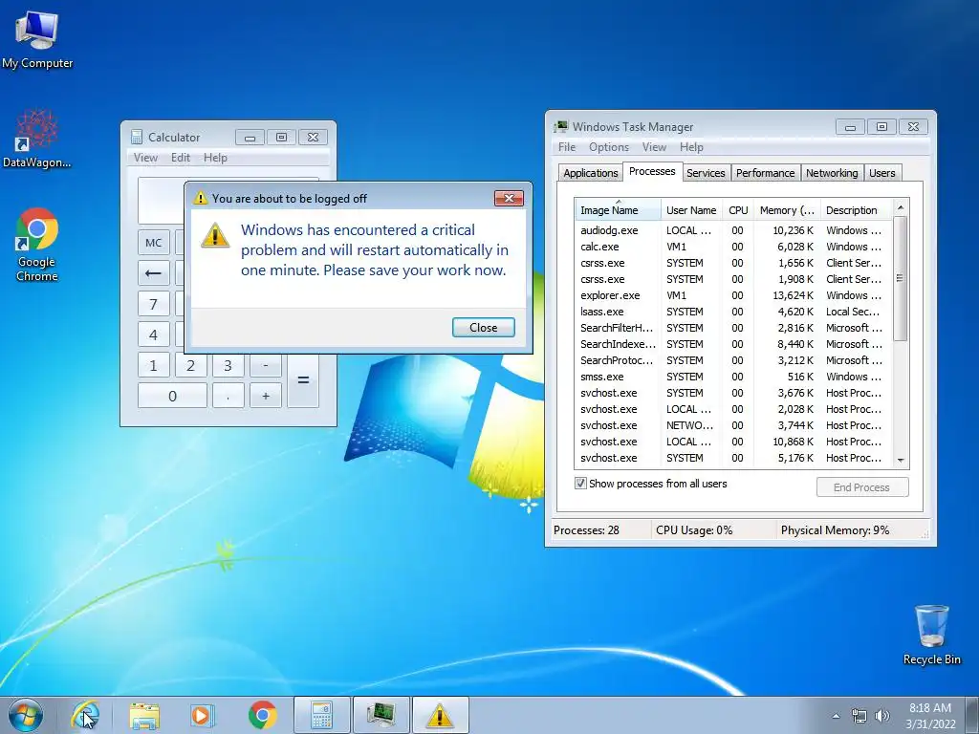Sort by CPU column header

(x=738, y=209)
